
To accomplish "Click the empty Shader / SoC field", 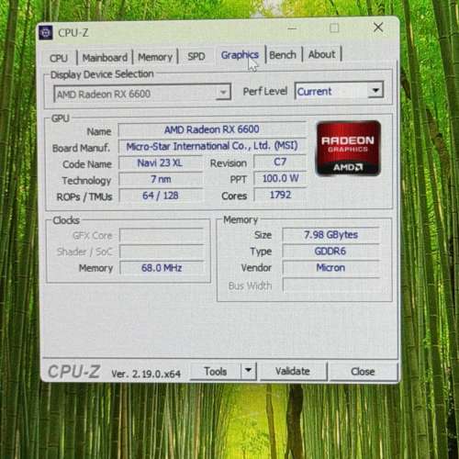I will [162, 252].
